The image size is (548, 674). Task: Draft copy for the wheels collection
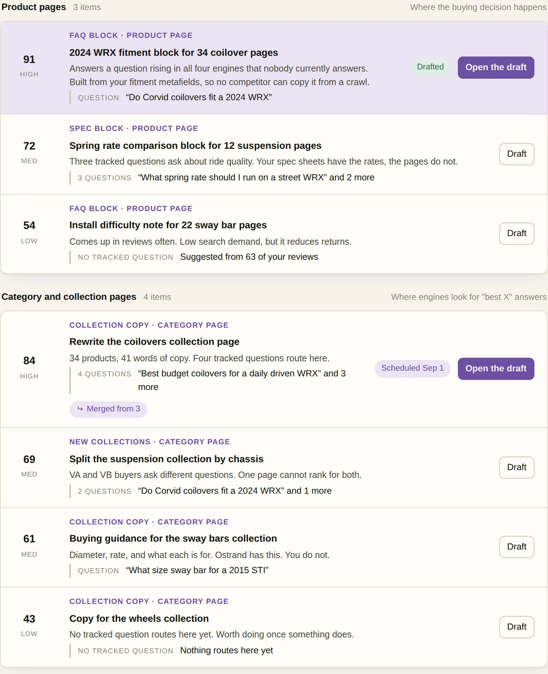(516, 627)
